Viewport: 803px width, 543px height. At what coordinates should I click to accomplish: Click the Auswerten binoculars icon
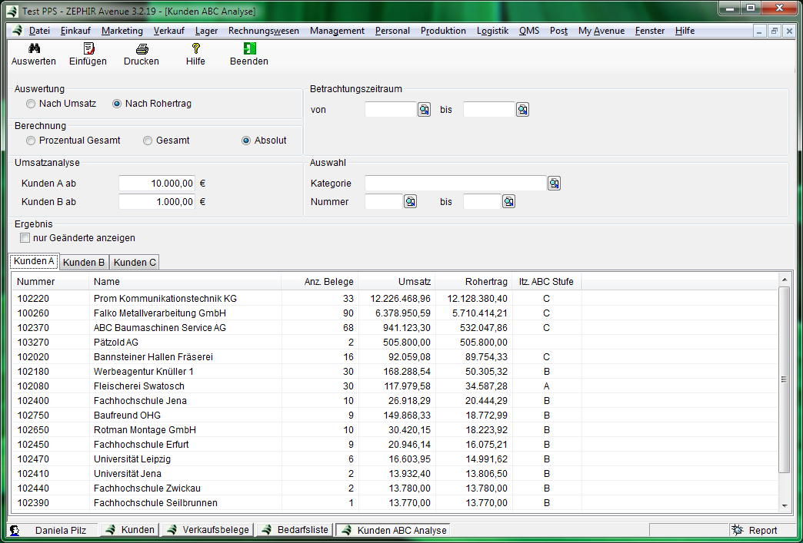tap(34, 48)
